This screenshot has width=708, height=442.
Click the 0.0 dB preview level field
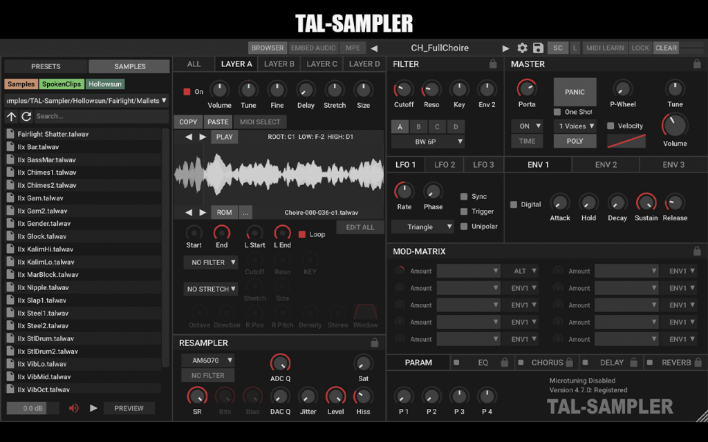(32, 408)
